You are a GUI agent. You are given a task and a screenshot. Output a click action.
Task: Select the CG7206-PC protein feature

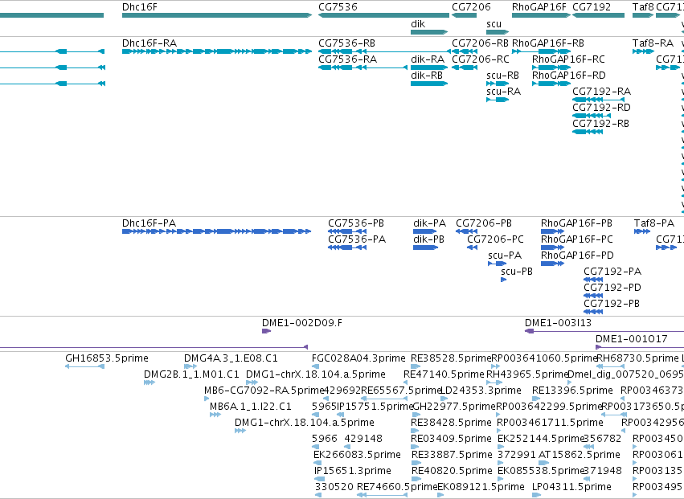[473, 247]
